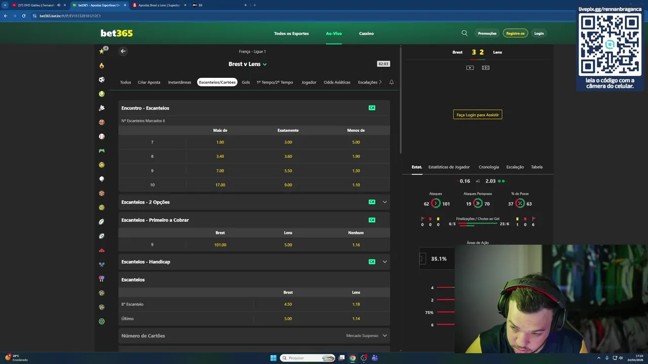Open the Windows Start menu
Screen dimensions: 648x364
273,358
